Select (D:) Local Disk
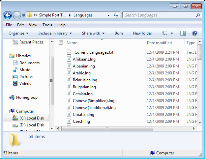205x159 pixels. pos(28,125)
